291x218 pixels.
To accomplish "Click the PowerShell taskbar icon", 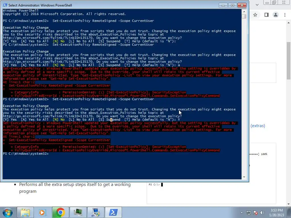I will point(113,212).
